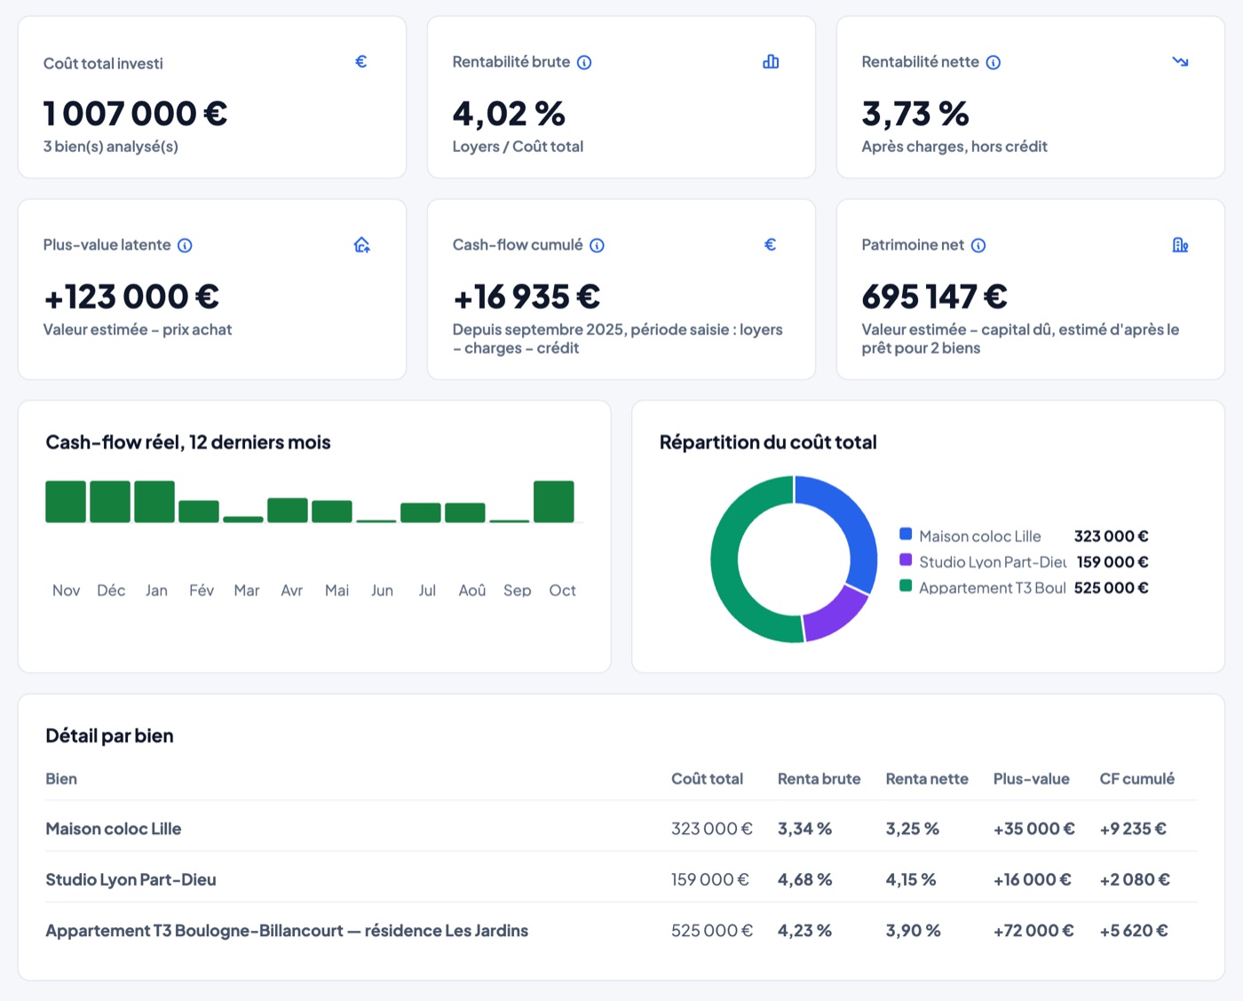Click the downward trend icon in Rentabilité nette card

[1180, 61]
